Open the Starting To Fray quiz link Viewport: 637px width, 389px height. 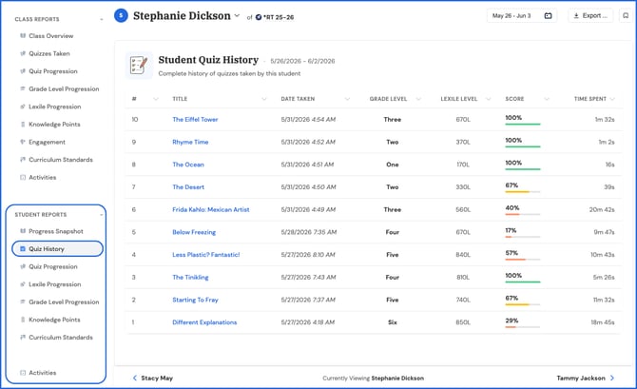click(195, 300)
